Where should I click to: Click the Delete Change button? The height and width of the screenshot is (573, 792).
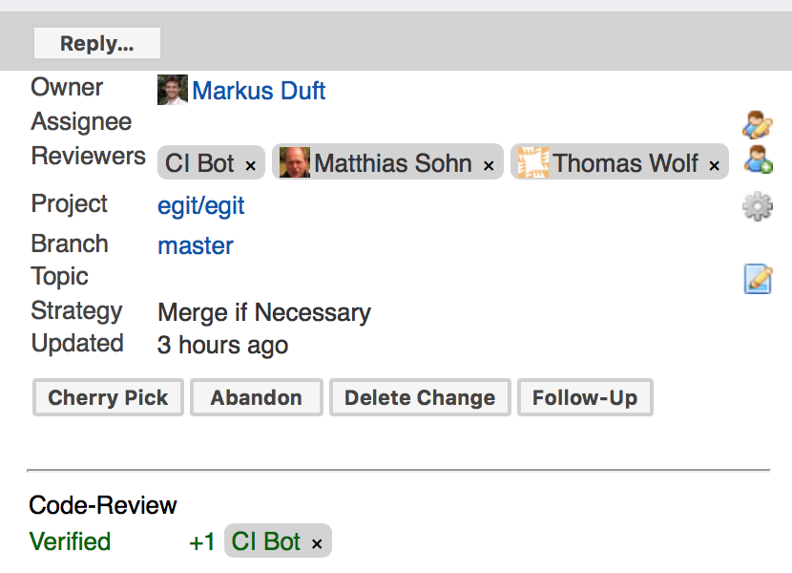click(420, 397)
